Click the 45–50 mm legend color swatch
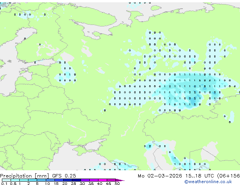The height and width of the screenshot is (185, 240). 111,180
